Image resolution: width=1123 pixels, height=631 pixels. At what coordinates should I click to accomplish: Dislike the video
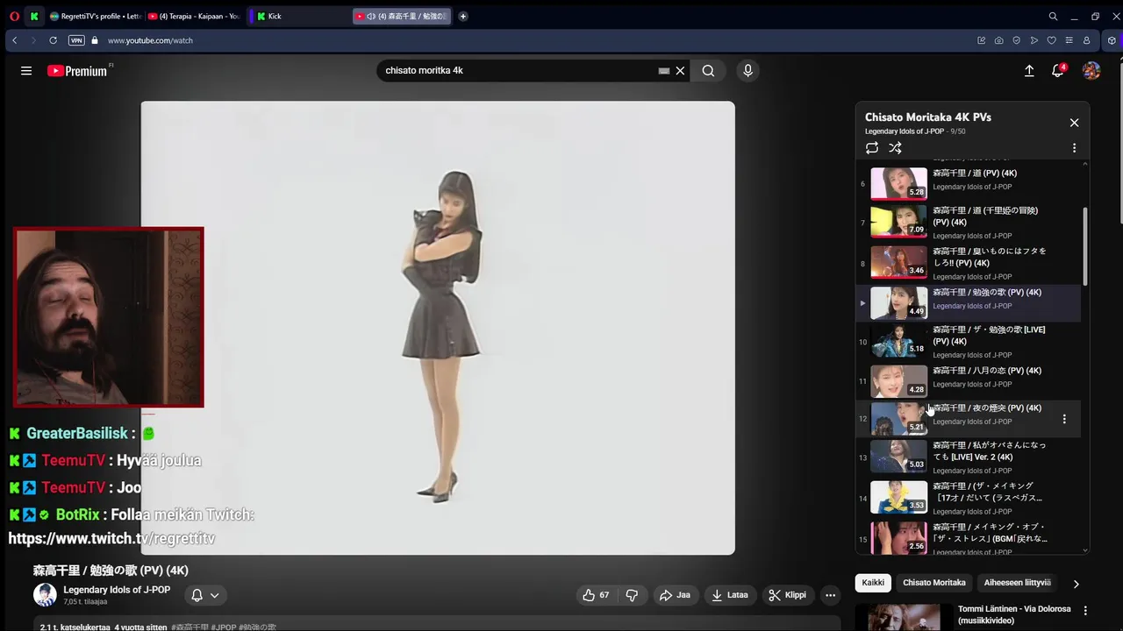[x=632, y=595]
